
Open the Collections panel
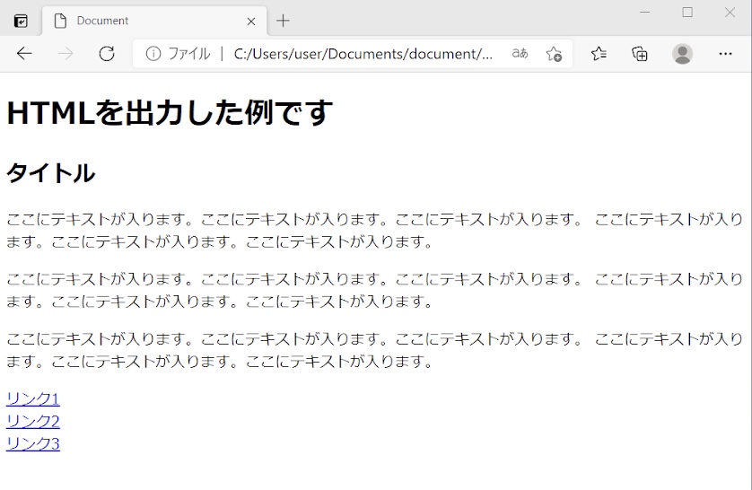pyautogui.click(x=640, y=54)
